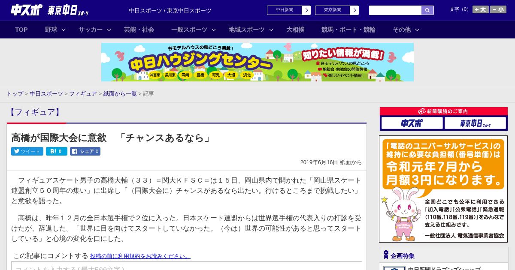Click the 中日新聞ドラゴンズショップ thumbnail
This screenshot has height=270, width=515.
(x=394, y=268)
